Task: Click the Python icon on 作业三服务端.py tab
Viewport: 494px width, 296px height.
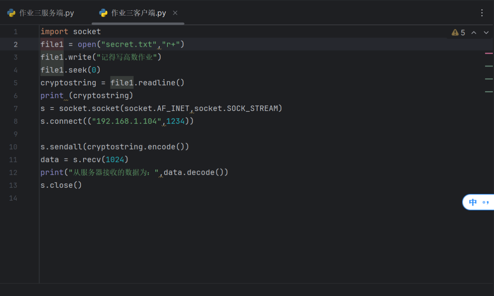Action: click(11, 13)
